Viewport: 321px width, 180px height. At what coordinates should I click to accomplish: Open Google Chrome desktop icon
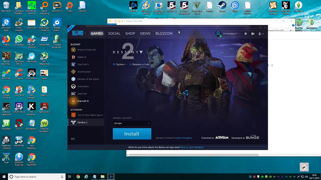tap(6, 92)
